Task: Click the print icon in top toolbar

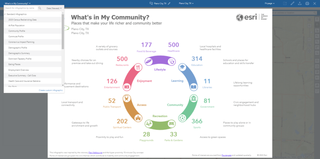Action: point(307,3)
